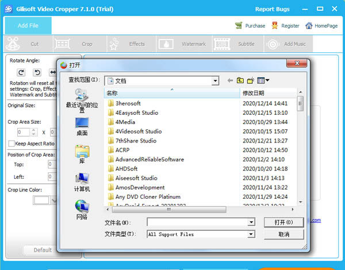345x270 pixels.
Task: Close the open file dialog
Action: (297, 63)
